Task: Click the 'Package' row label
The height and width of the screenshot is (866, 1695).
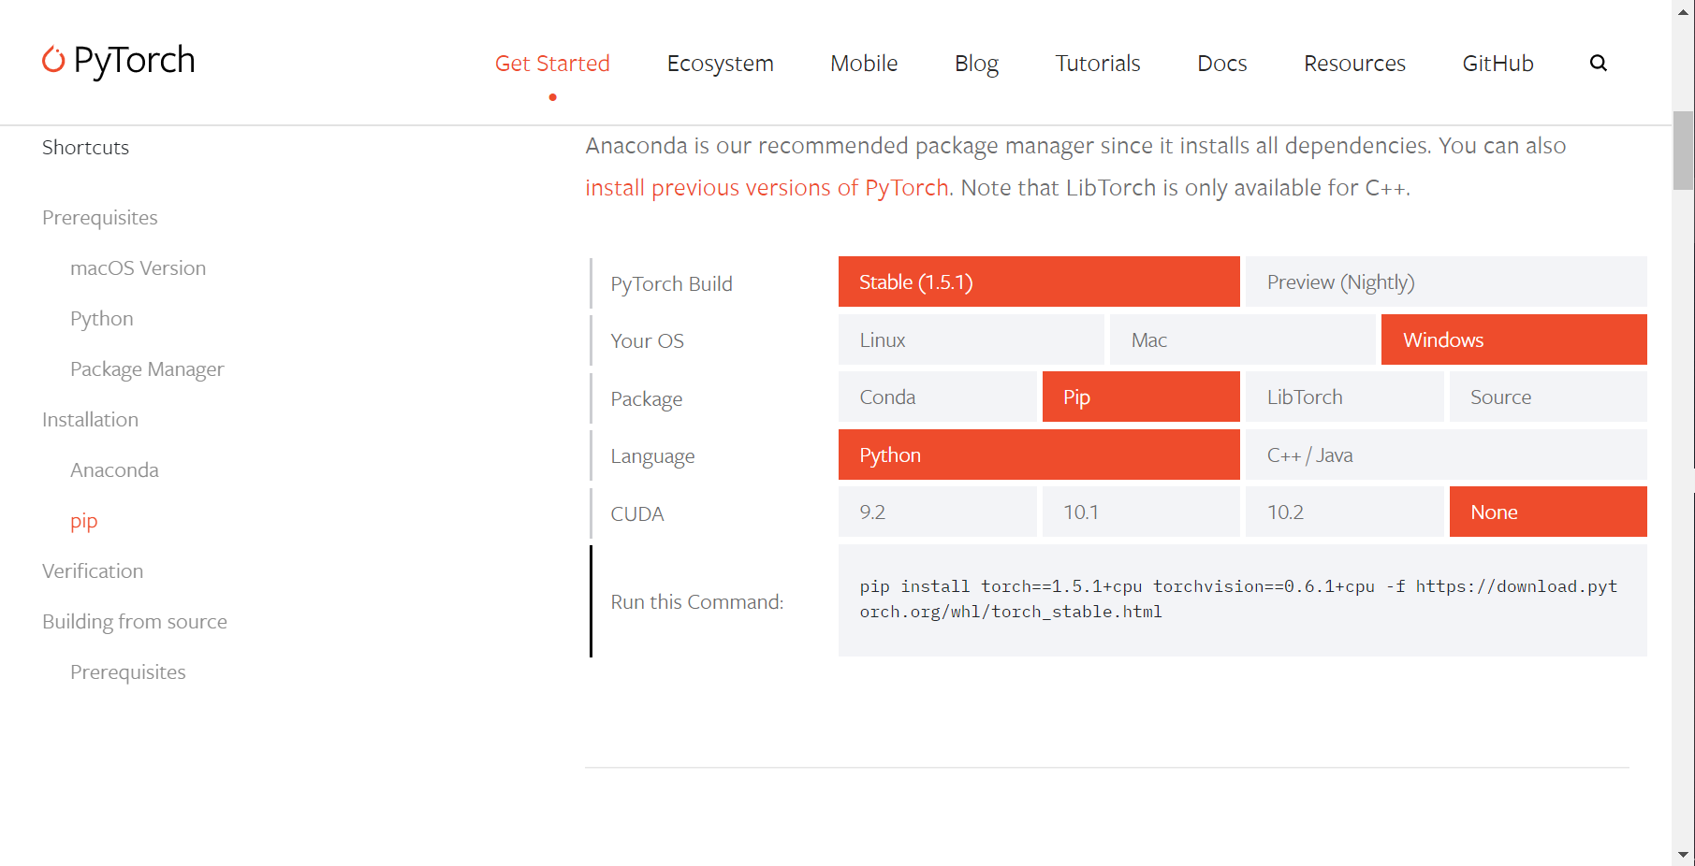Action: tap(646, 398)
